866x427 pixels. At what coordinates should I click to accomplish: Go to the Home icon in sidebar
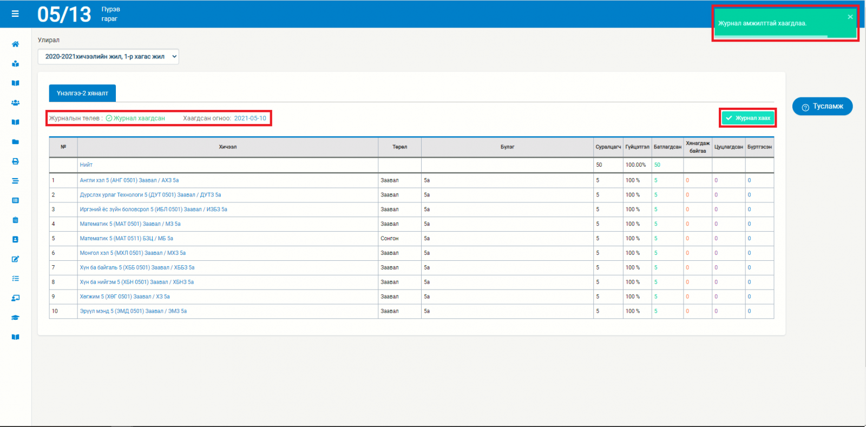(15, 44)
